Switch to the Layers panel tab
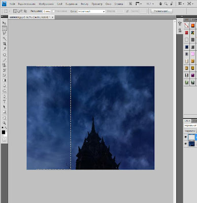Image resolution: width=197 pixels, height=203 pixels. click(187, 121)
